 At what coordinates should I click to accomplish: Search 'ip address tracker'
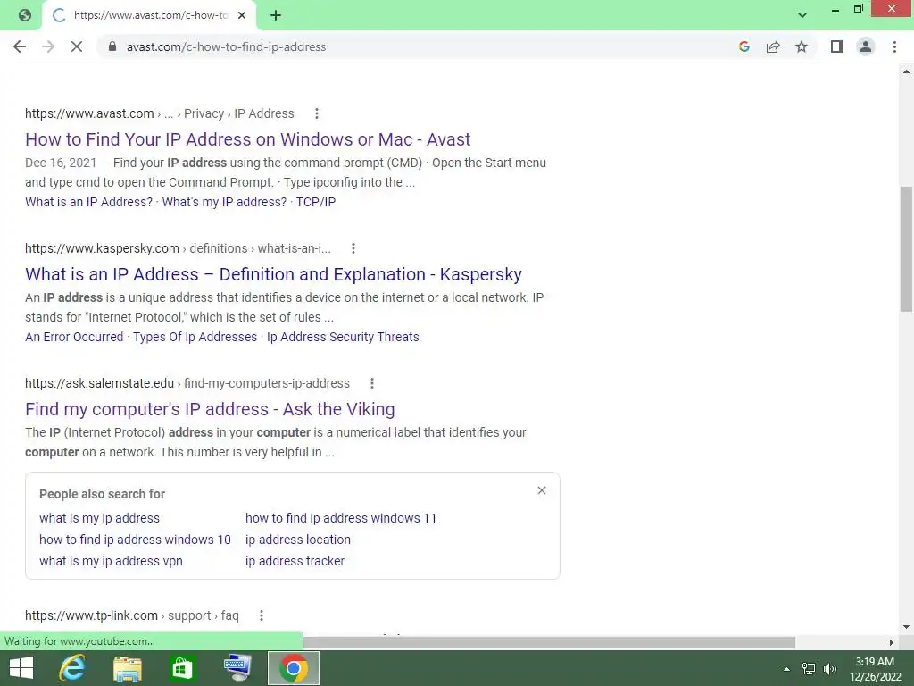point(295,561)
